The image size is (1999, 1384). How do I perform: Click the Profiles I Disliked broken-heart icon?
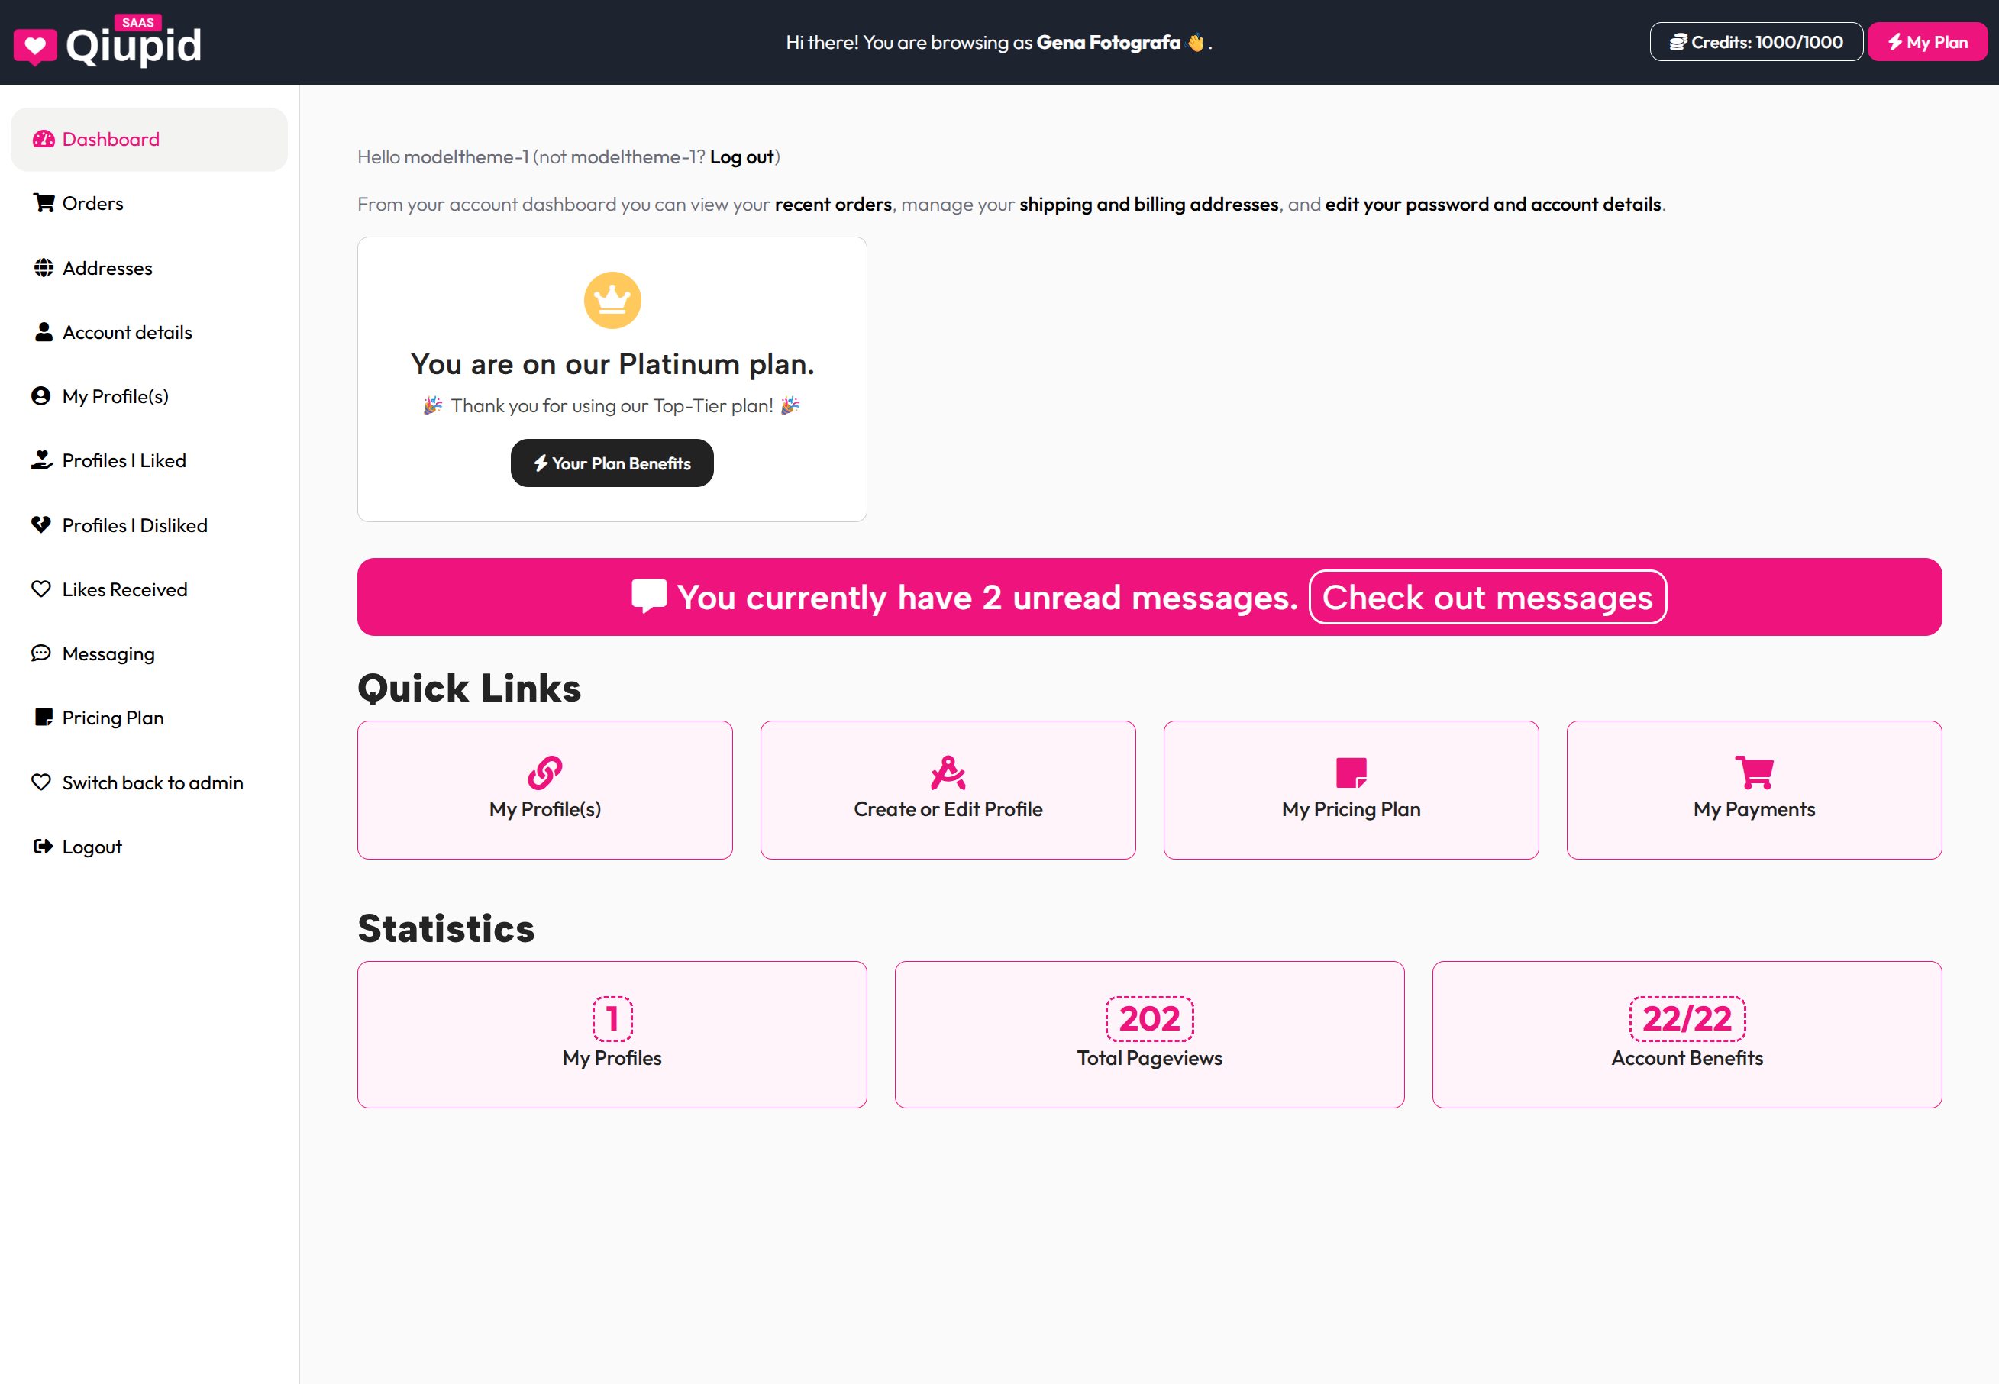point(42,524)
